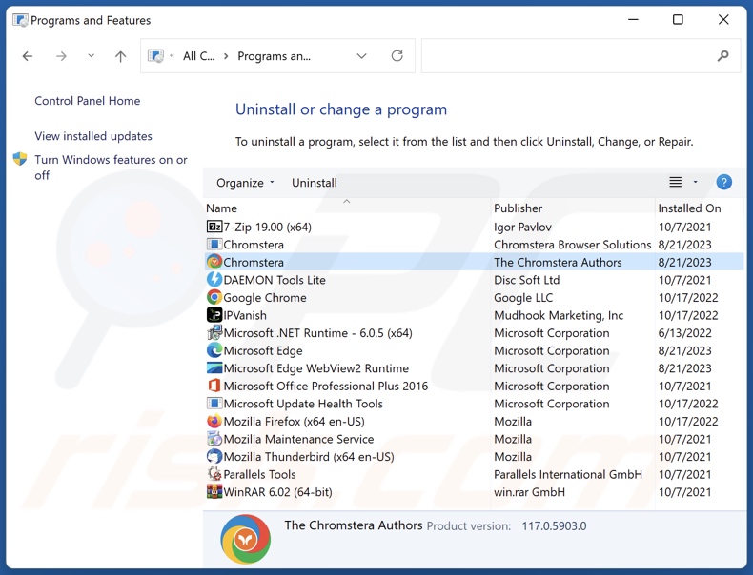Open the Control Panel Home link
The width and height of the screenshot is (753, 575).
click(88, 101)
